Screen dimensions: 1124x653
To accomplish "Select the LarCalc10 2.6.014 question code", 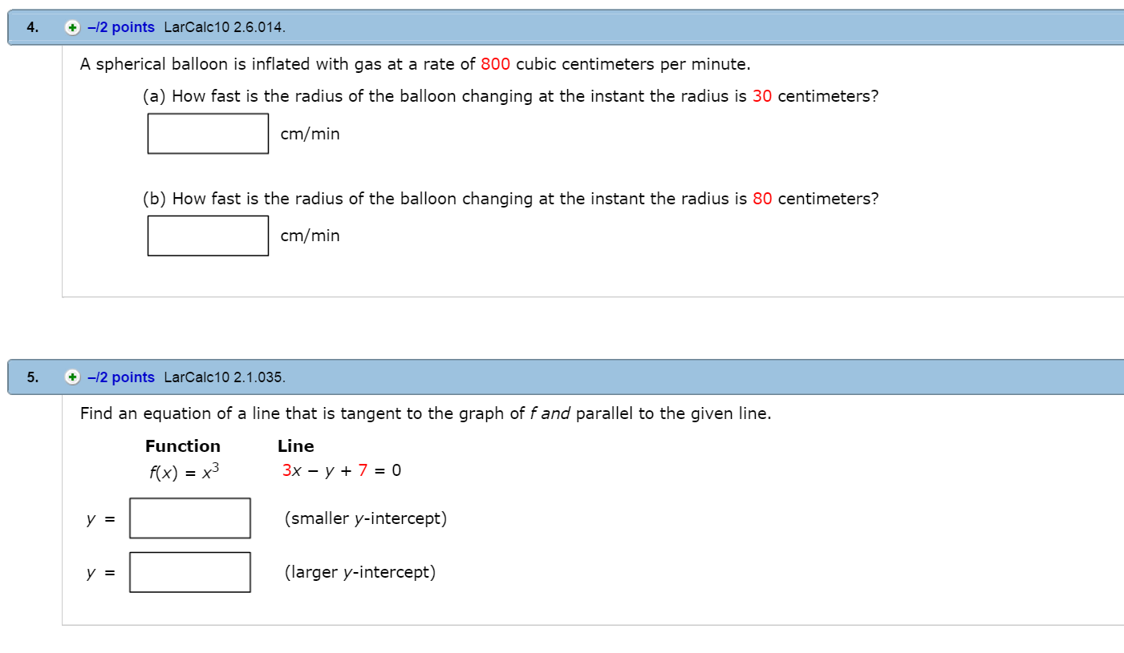I will click(224, 27).
